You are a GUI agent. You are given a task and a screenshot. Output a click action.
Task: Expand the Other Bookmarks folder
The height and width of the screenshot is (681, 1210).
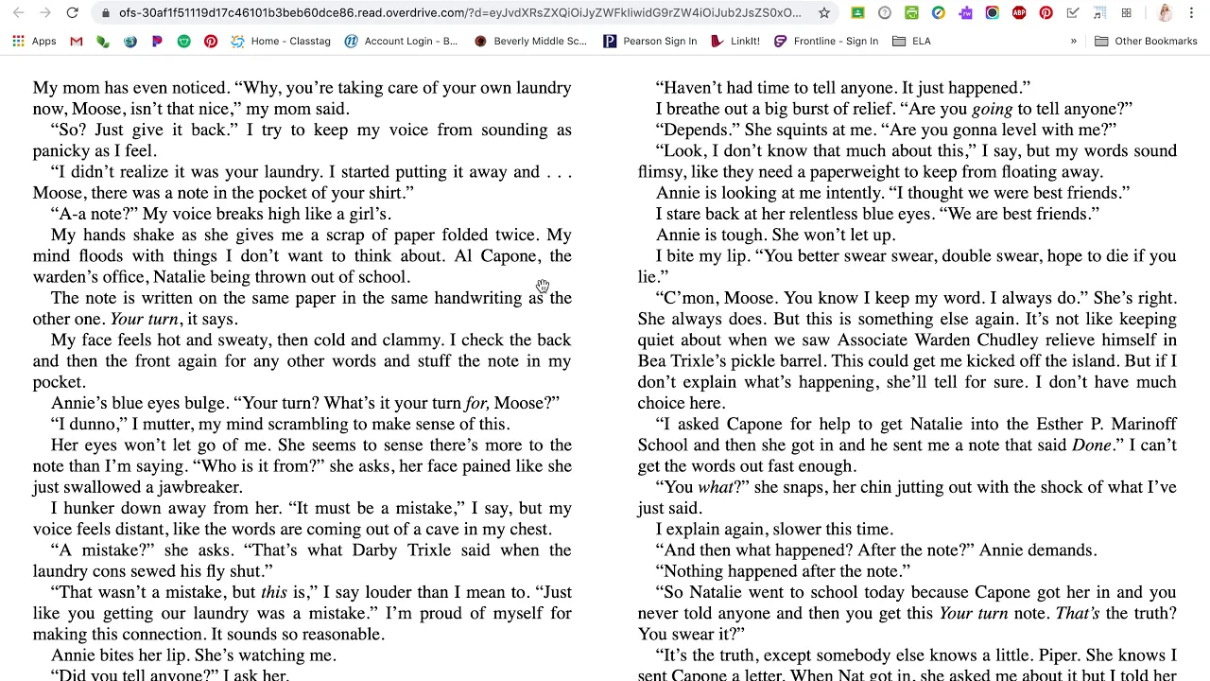point(1146,42)
